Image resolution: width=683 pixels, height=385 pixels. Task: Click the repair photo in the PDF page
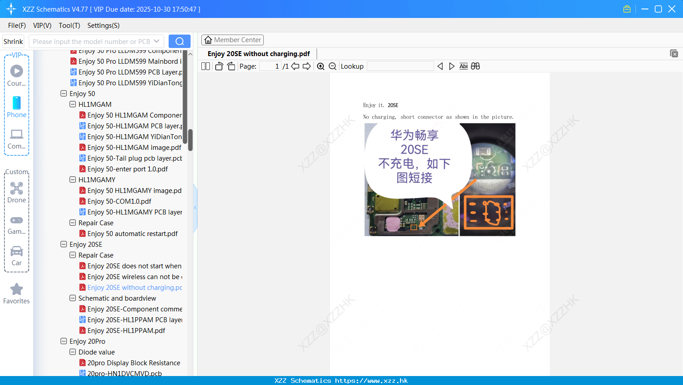(439, 179)
